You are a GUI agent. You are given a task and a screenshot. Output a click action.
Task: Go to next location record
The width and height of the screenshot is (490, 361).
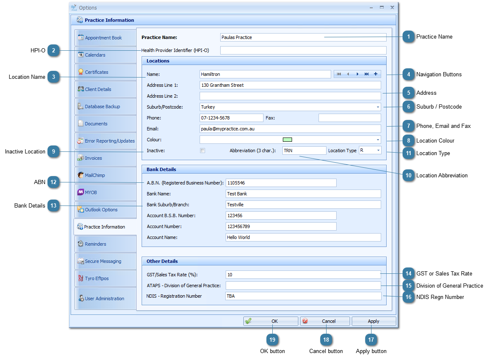pos(357,74)
